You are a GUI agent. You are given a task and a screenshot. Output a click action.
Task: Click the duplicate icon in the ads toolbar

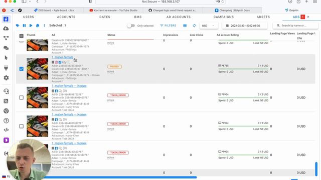pos(38,25)
